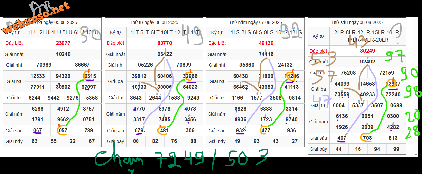Click the orange-circled number 057
This screenshot has height=174, width=422.
pos(62,131)
